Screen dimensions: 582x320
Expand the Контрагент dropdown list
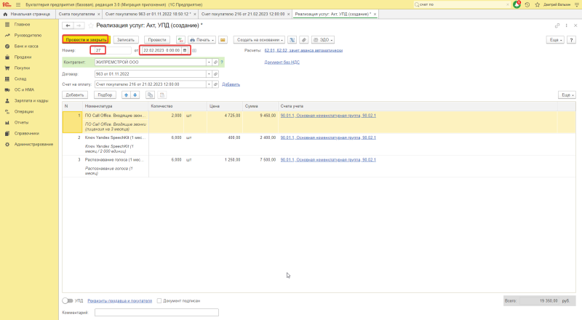(209, 63)
